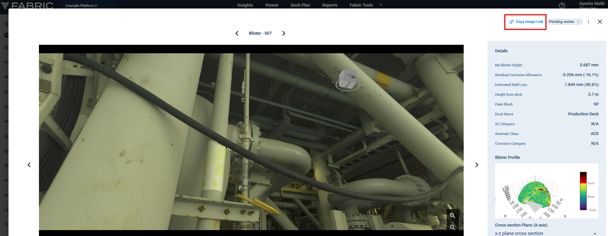608x236 pixels.
Task: Open the Insights tab
Action: pyautogui.click(x=245, y=5)
